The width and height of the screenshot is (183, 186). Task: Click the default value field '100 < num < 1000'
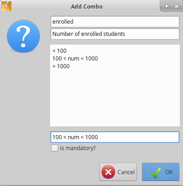coord(115,137)
